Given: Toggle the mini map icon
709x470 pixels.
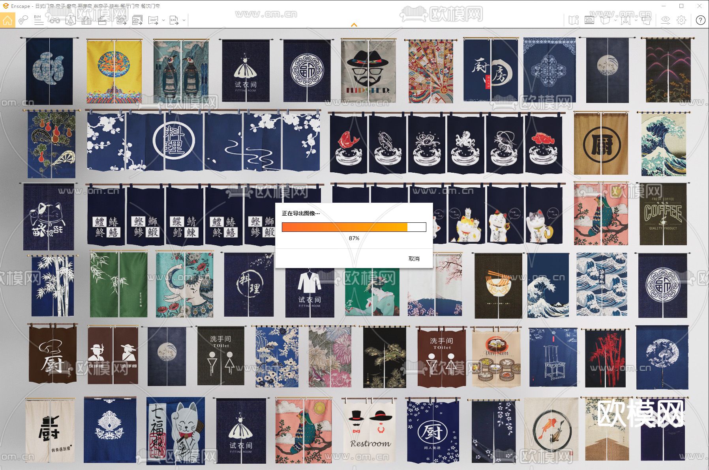Looking at the screenshot, I should [x=573, y=20].
